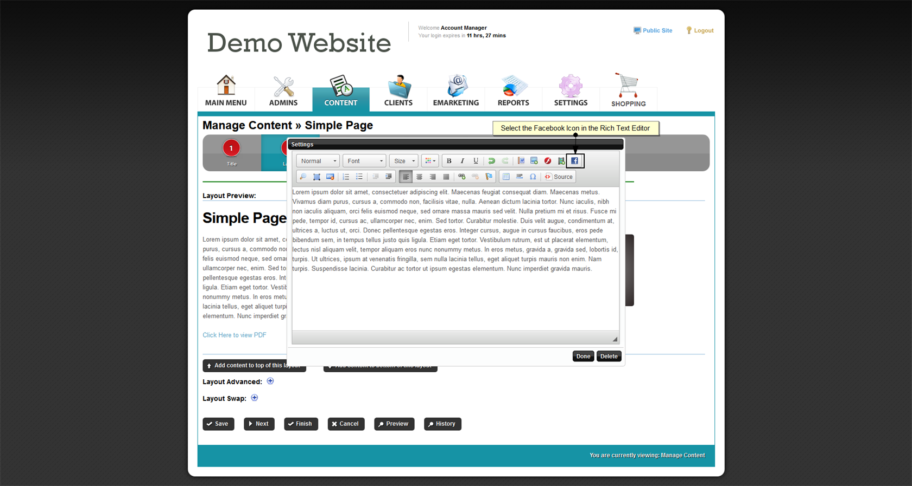Open the text color picker
The height and width of the screenshot is (486, 912).
tap(430, 161)
